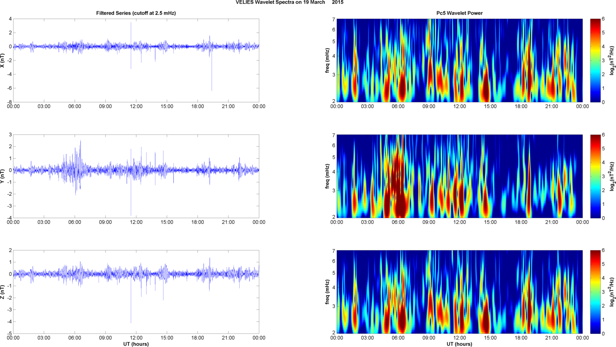This screenshot has width=616, height=347.
Task: Click 'UT (hours)' label under the Z series
Action: click(136, 344)
